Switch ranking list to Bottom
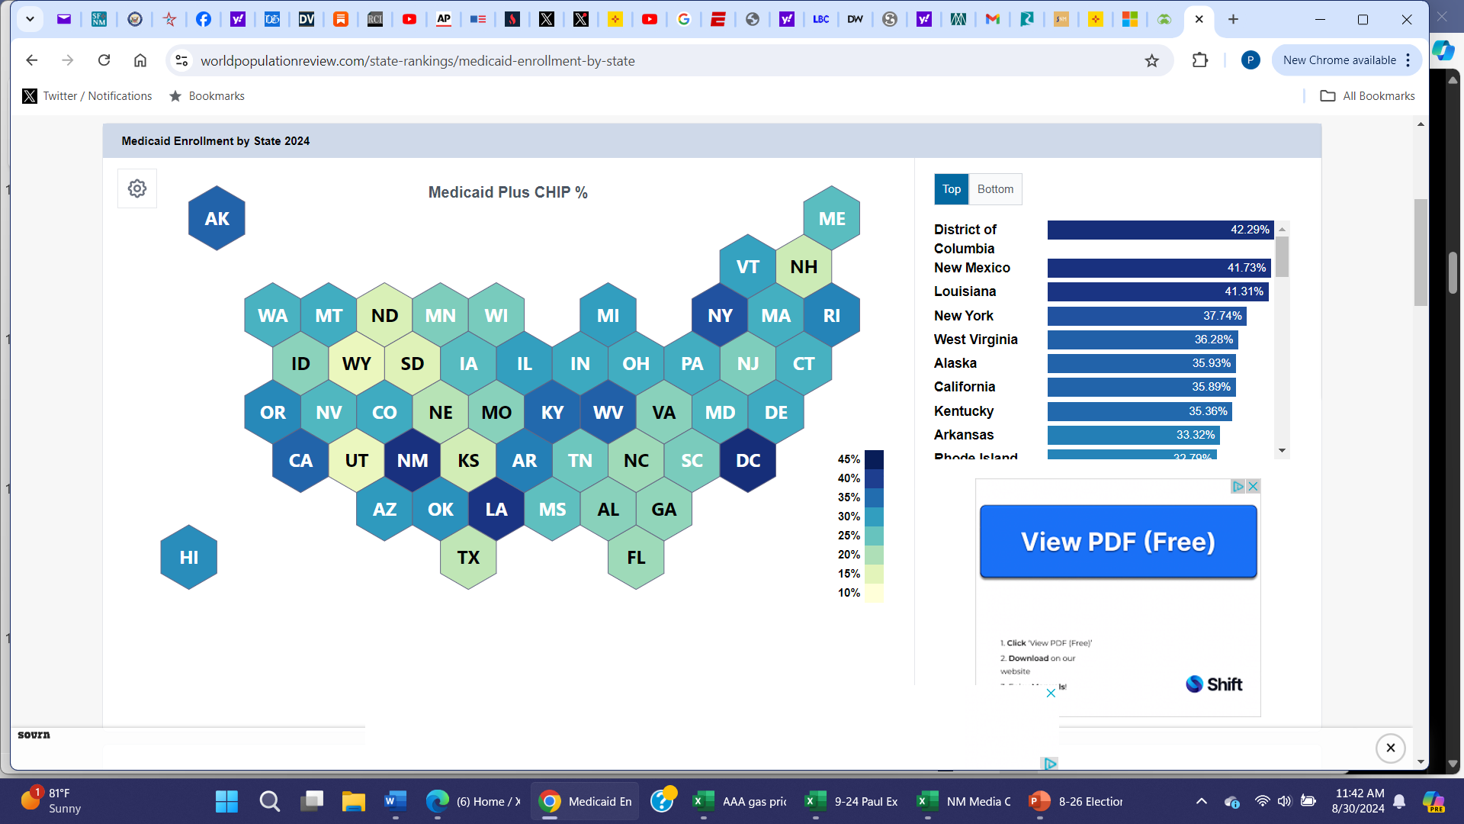1464x824 pixels. coord(995,189)
